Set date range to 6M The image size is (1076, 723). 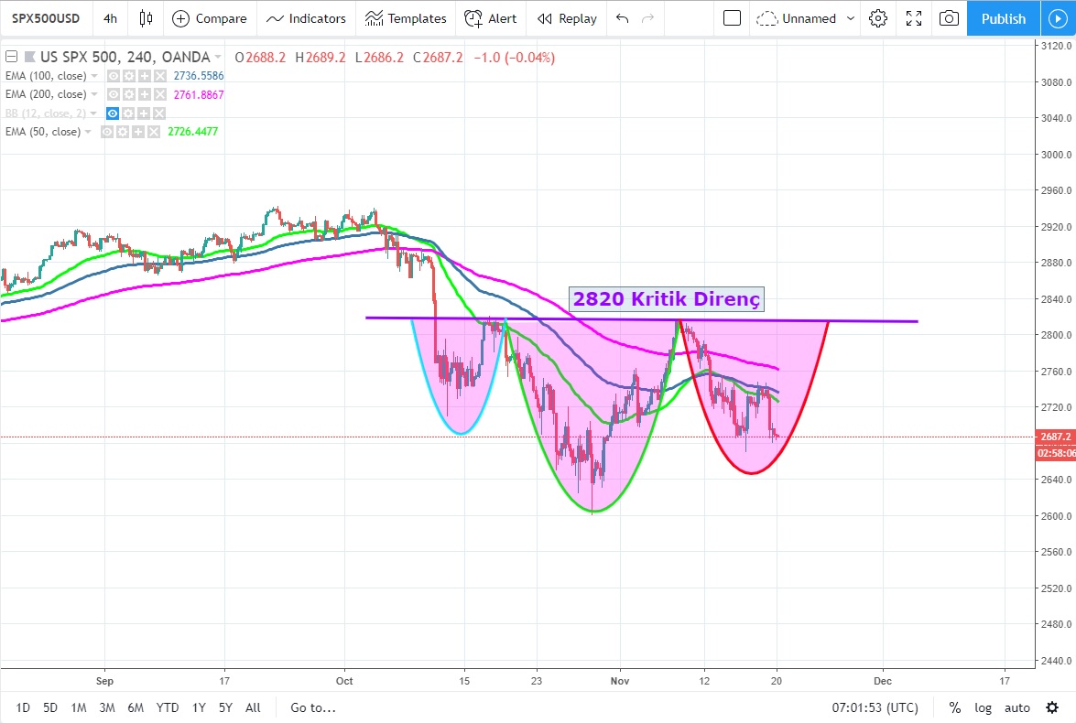point(136,707)
